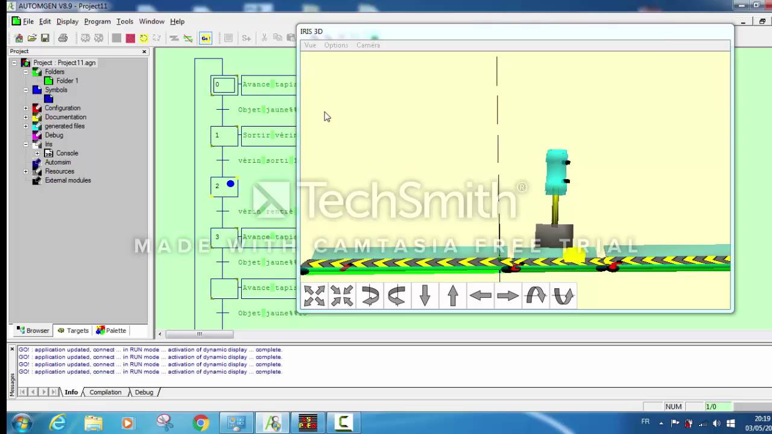Zoom out IRIS 3D view with converging arrows
The width and height of the screenshot is (772, 434).
pos(342,295)
